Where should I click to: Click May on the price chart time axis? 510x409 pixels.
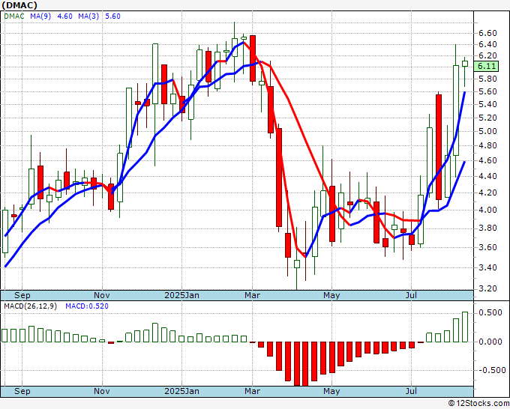pyautogui.click(x=331, y=295)
